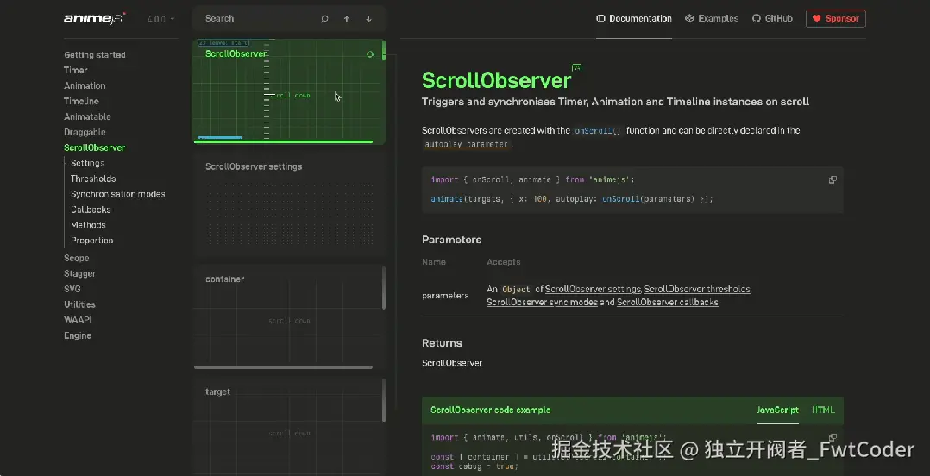Select ScrollObserver in the sidebar
Image resolution: width=930 pixels, height=476 pixels.
pyautogui.click(x=94, y=147)
